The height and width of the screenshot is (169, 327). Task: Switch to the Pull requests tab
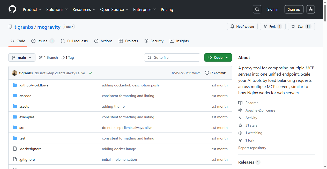74,41
